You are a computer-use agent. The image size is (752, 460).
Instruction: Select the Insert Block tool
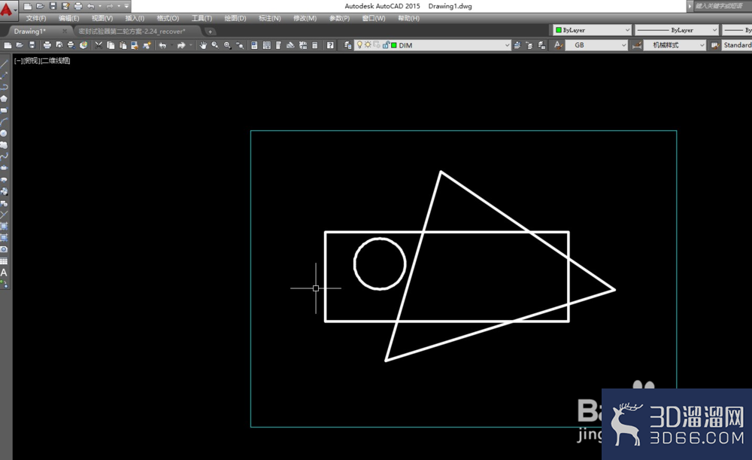pyautogui.click(x=4, y=191)
